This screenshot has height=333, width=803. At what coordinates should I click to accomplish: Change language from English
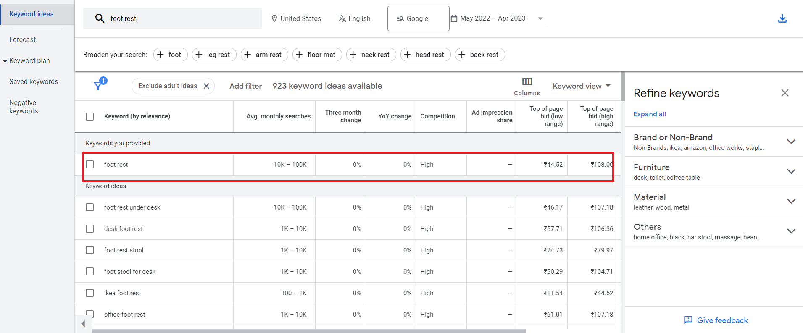[x=354, y=18]
